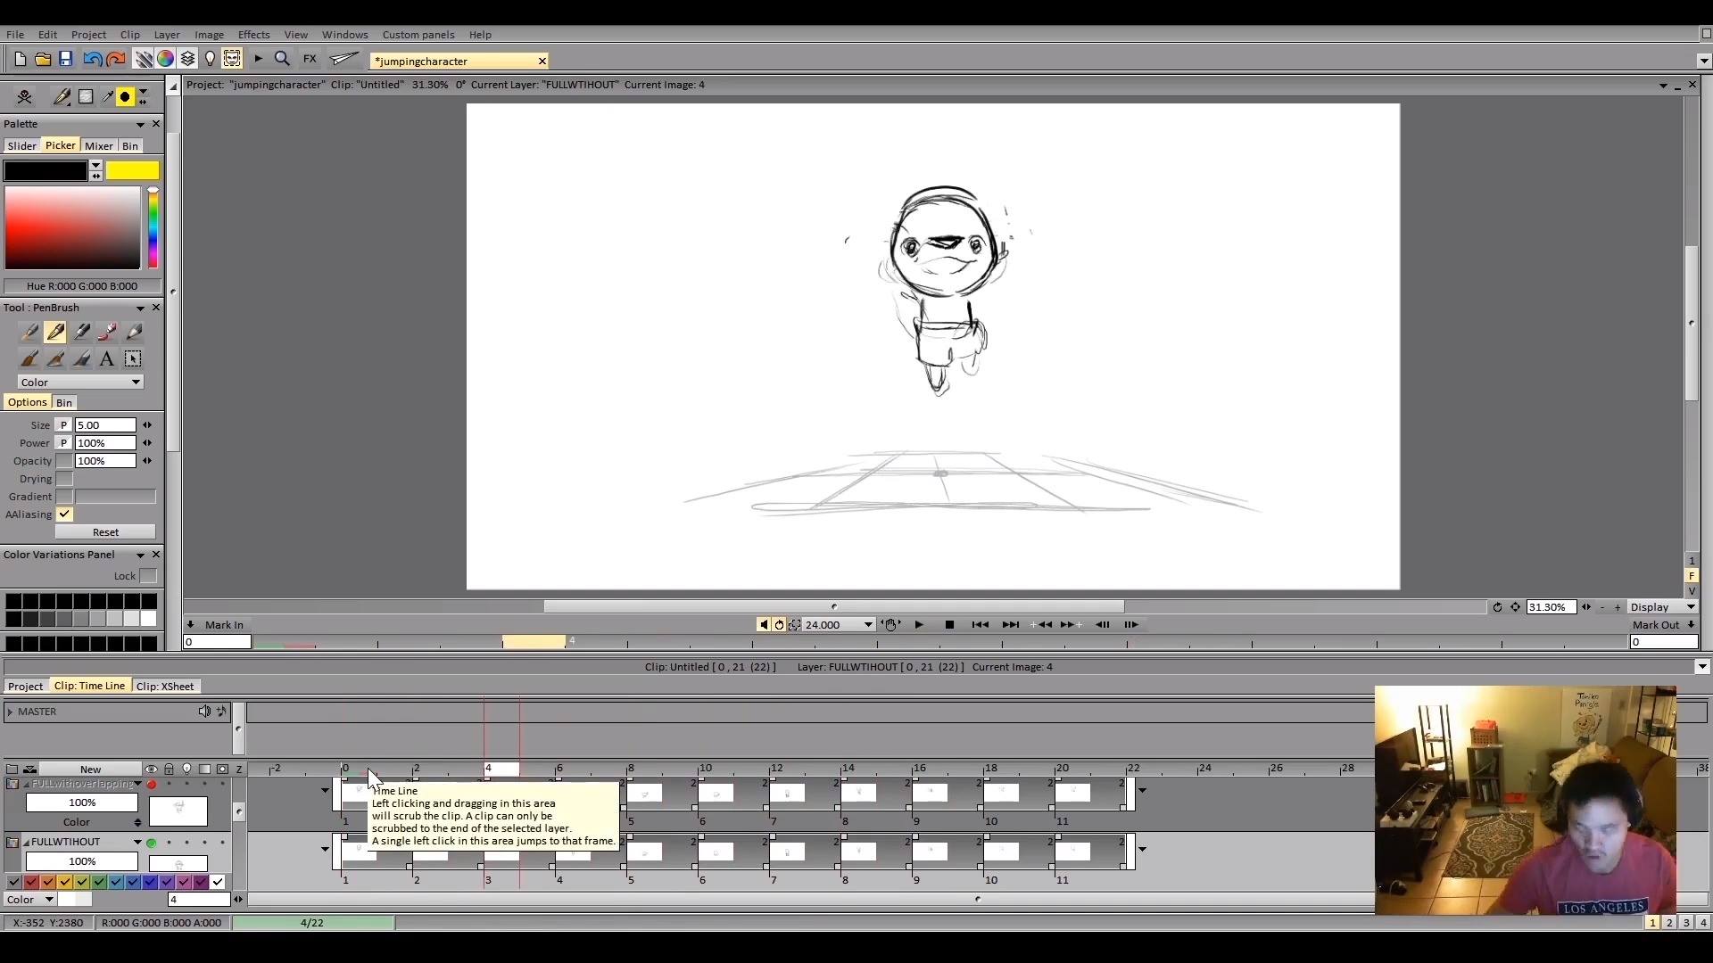The image size is (1713, 963).
Task: Toggle the Opacity pressure box
Action: point(64,461)
